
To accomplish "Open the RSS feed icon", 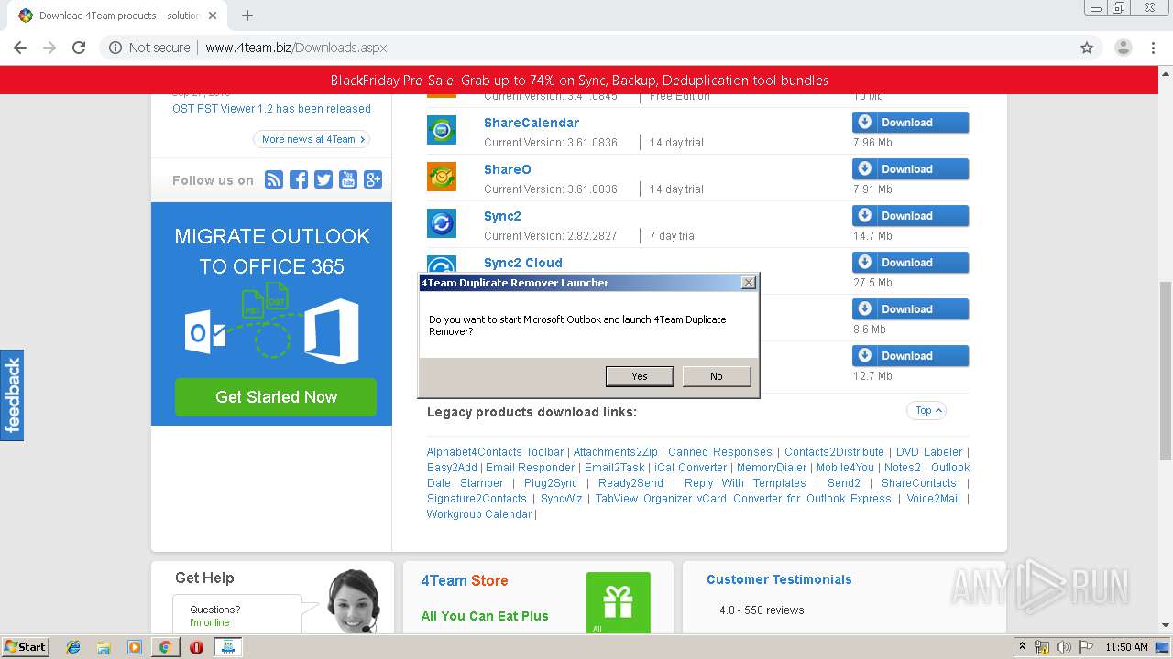I will tap(274, 179).
